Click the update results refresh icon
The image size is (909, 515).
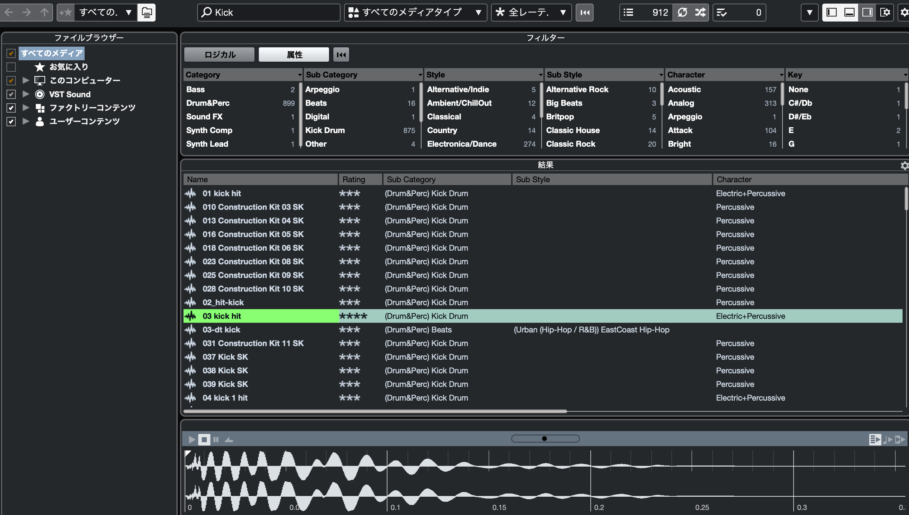[x=682, y=13]
